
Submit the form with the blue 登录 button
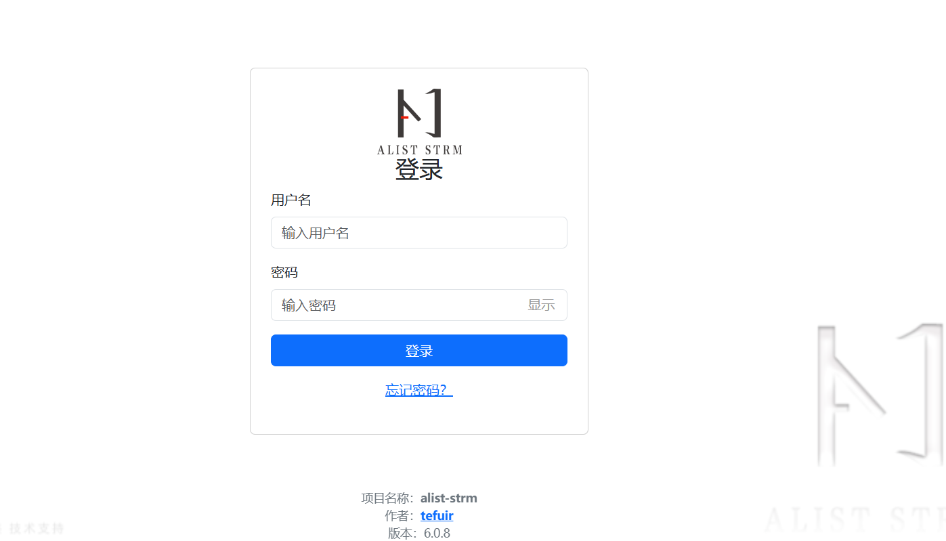pos(419,351)
